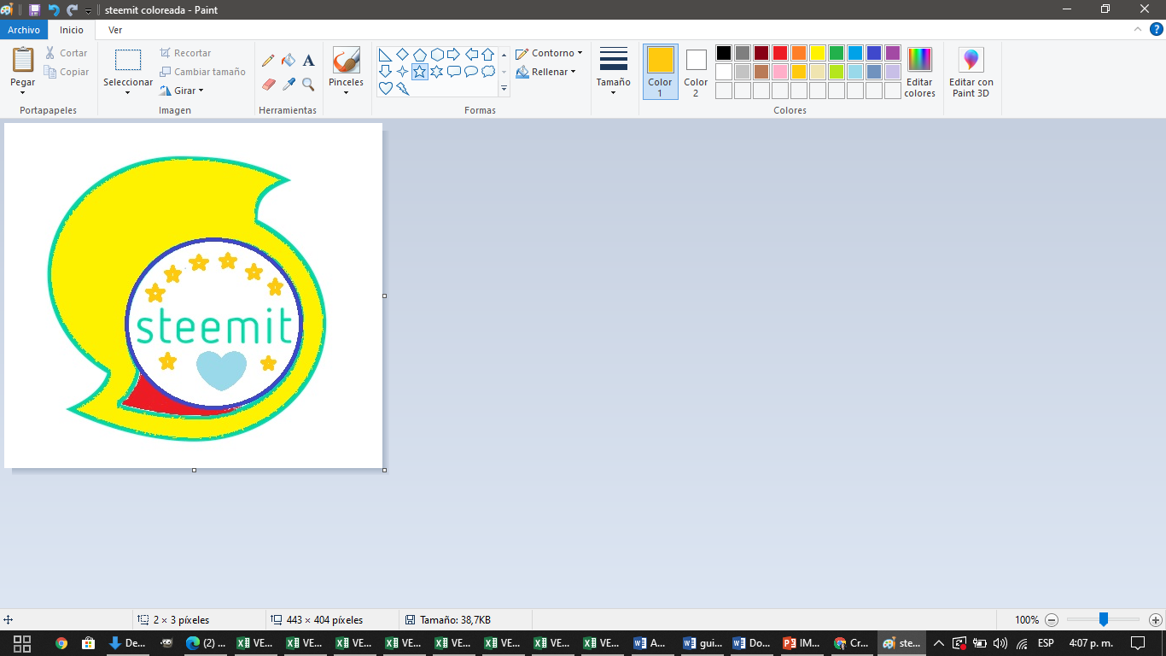Choose the left arrow shape
This screenshot has height=656, width=1166.
(x=471, y=55)
